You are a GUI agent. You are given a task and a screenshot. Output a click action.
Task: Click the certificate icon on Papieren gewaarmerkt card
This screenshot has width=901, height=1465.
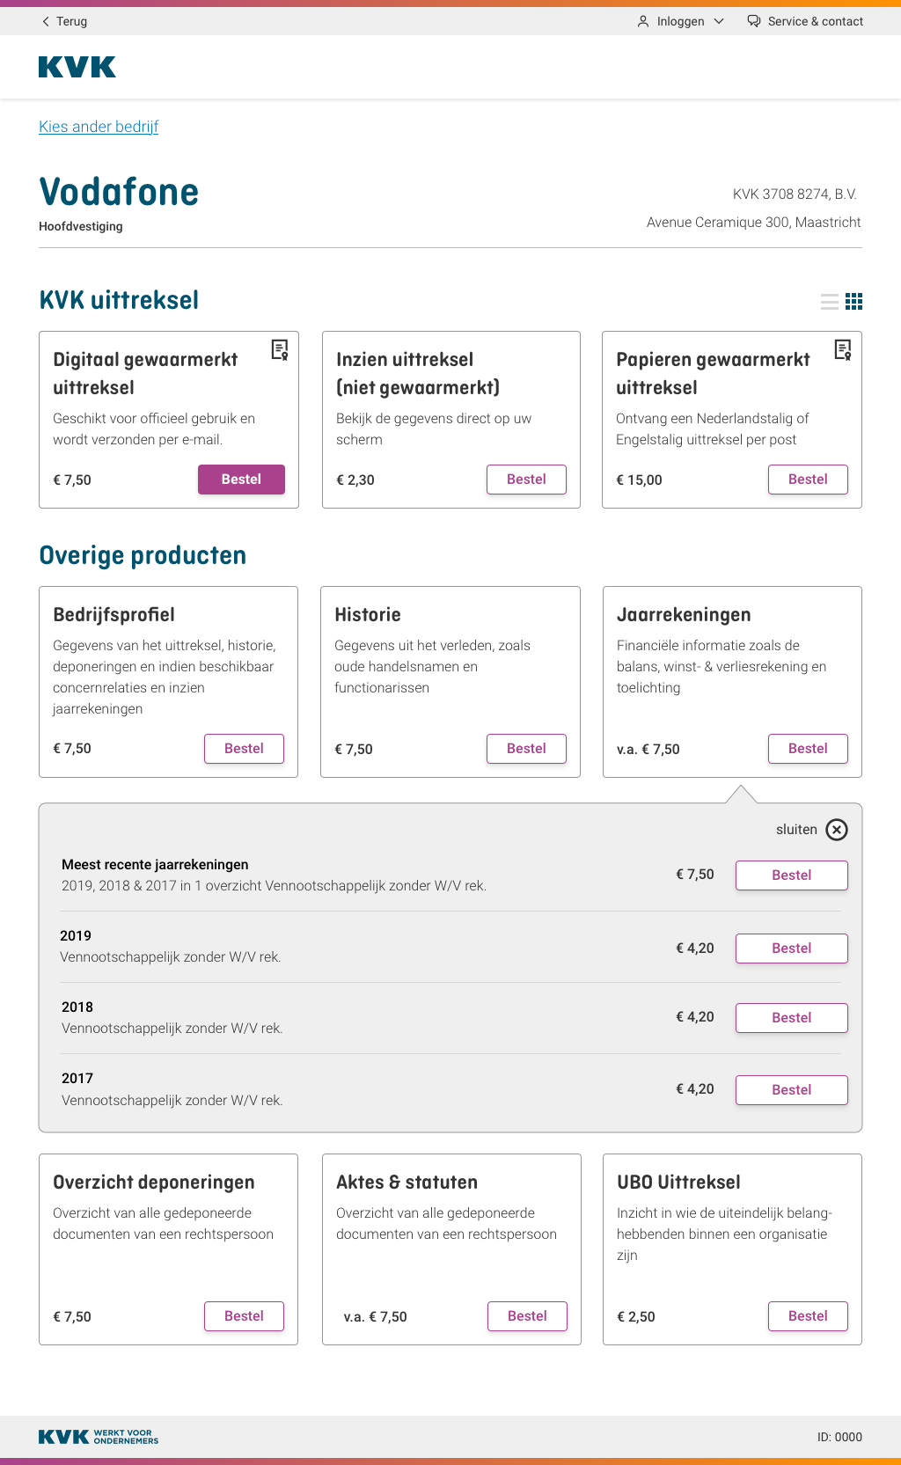tap(843, 350)
